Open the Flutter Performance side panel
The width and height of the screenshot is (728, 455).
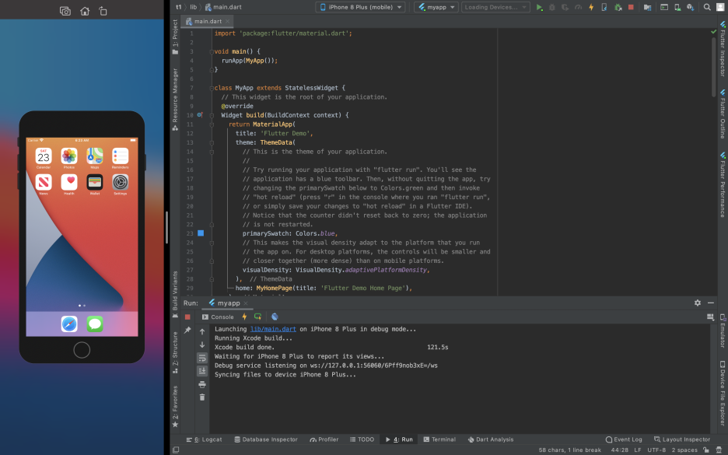click(x=723, y=185)
